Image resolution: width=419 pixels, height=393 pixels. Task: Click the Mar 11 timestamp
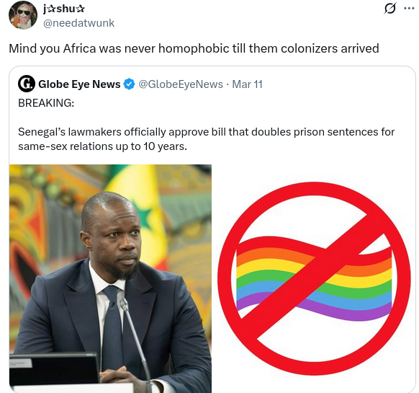[247, 84]
